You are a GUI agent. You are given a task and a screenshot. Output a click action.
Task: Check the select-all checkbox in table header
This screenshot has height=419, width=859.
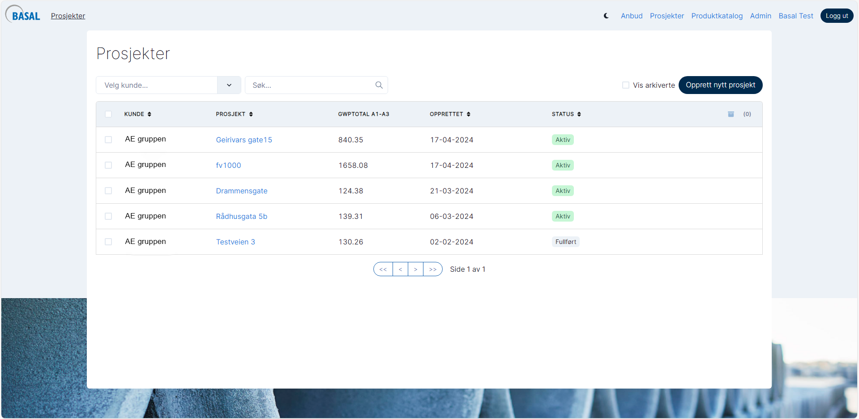(108, 114)
